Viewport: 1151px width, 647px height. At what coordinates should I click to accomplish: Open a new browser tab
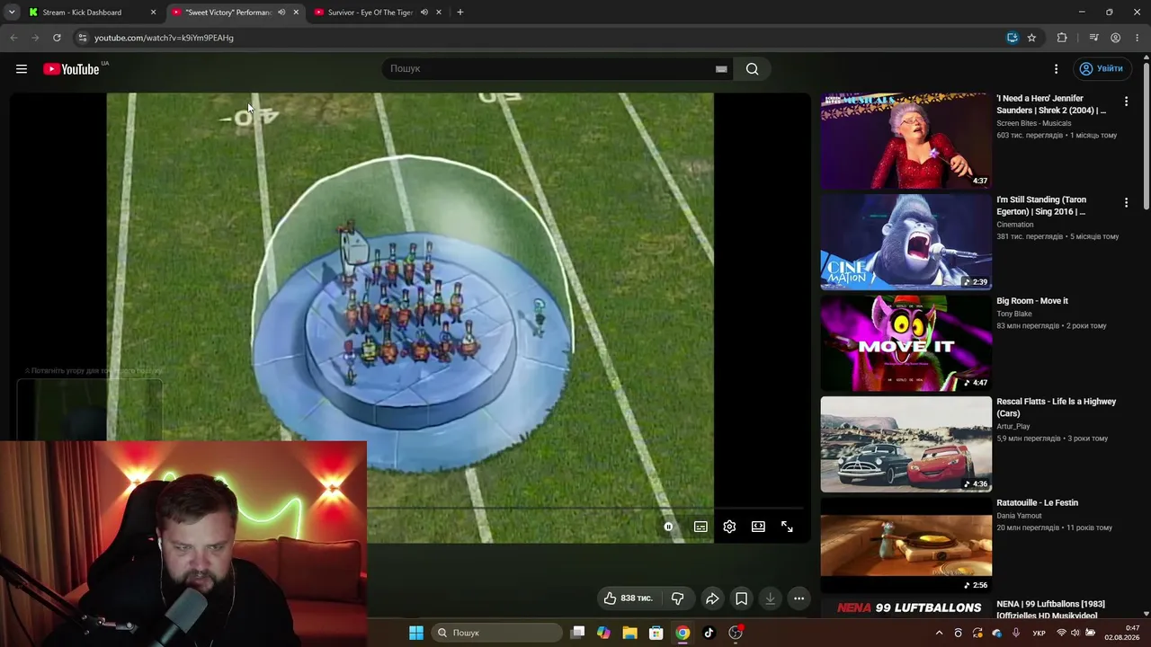460,13
